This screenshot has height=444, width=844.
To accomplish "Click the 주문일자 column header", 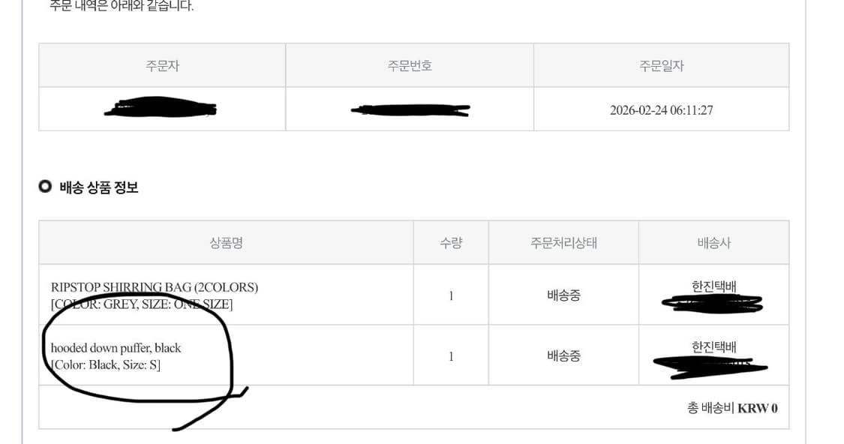I will pos(661,66).
